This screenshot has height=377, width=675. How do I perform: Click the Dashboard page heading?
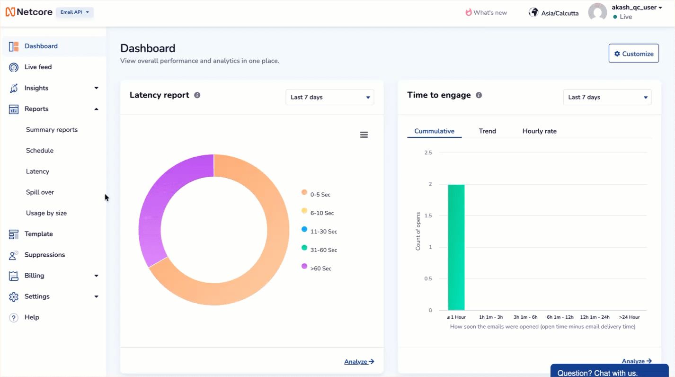click(x=148, y=48)
